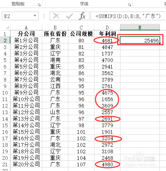The image size is (166, 171).
Task: Click the Name Box showing E2
Action: 20,16
